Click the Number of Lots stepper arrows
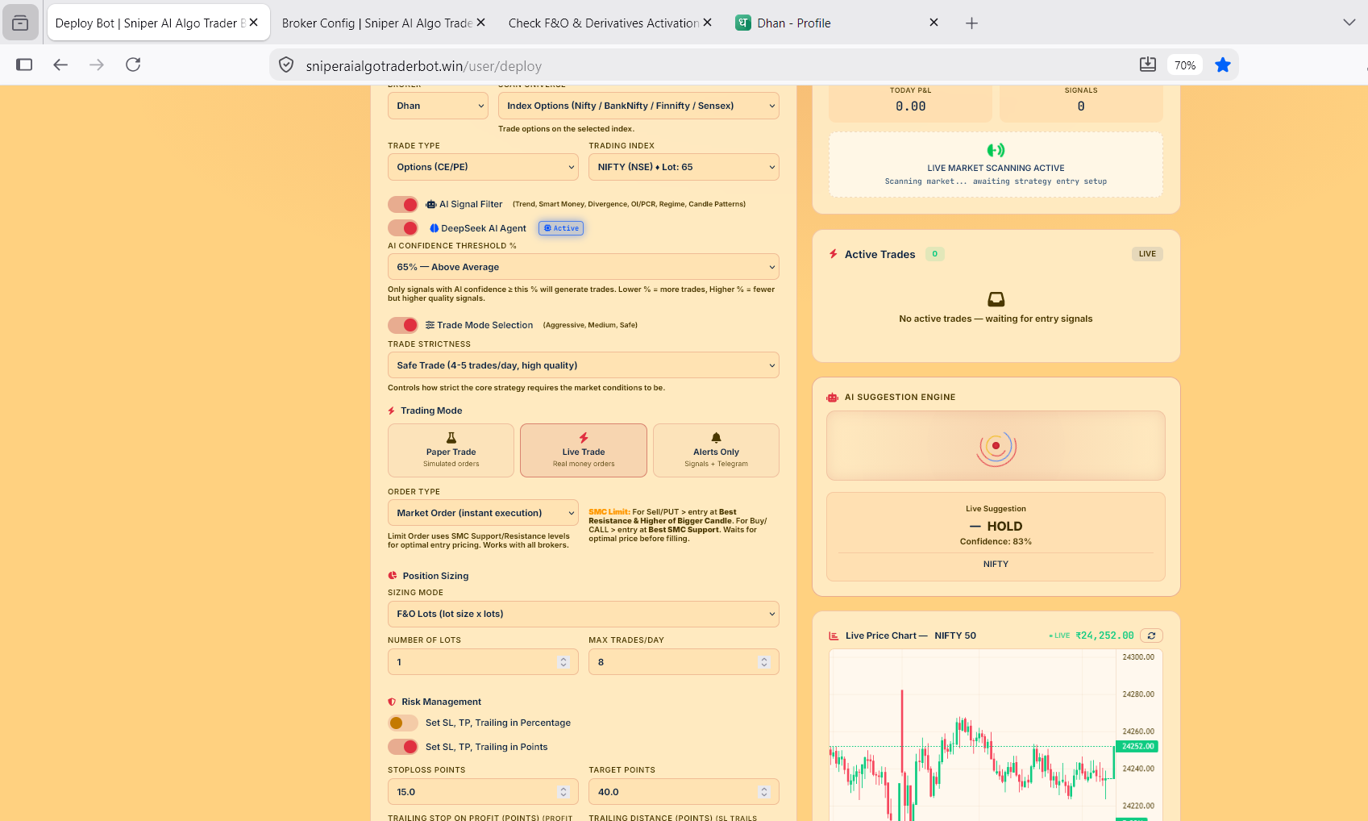 (563, 662)
